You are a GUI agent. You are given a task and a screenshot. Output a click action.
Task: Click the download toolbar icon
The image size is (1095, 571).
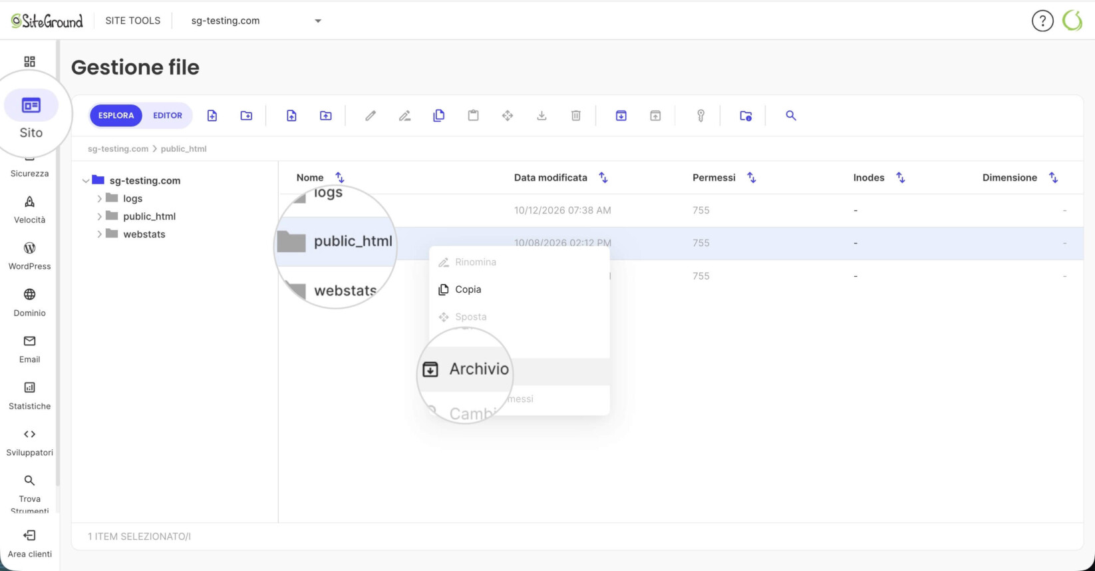coord(542,116)
